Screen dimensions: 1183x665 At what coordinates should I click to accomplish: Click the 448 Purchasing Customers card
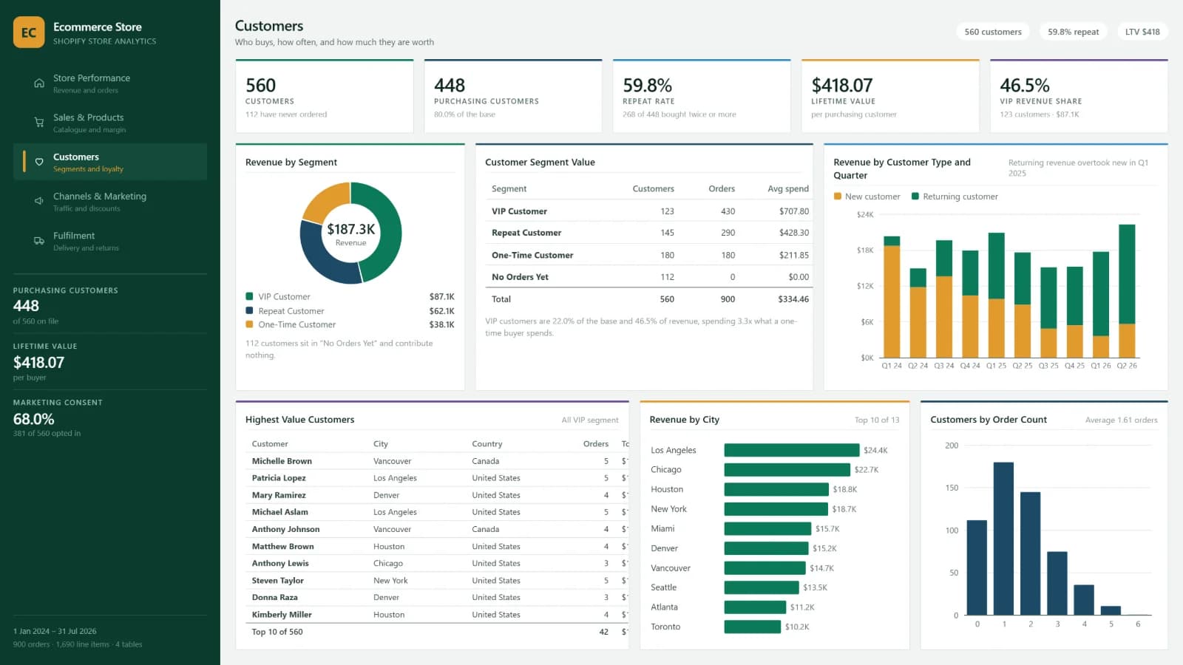click(513, 96)
